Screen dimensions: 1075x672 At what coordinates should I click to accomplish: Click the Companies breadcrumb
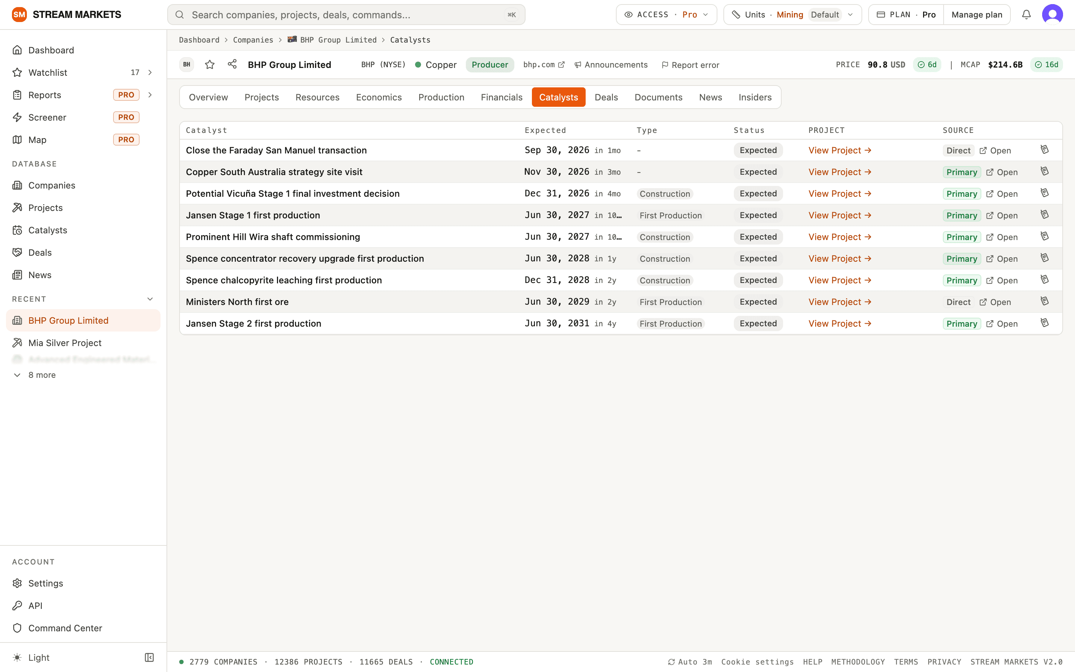253,40
